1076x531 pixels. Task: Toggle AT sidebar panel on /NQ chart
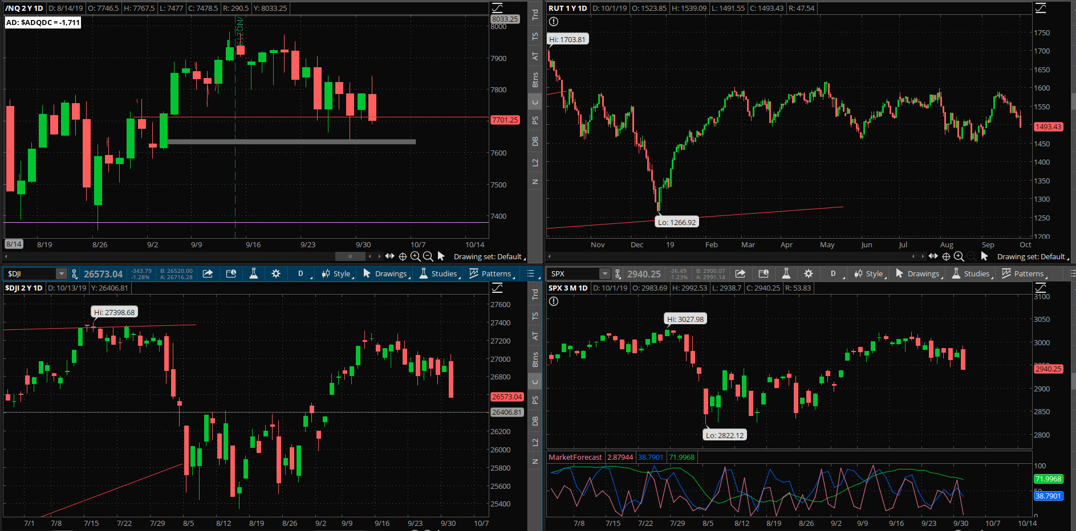coord(535,56)
